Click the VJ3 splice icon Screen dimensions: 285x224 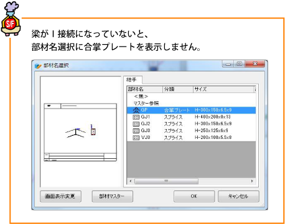click(136, 138)
